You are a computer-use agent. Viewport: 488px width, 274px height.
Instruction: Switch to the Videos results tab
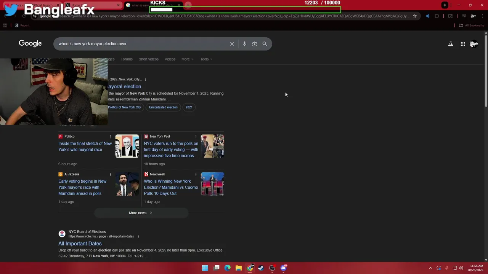pos(170,59)
